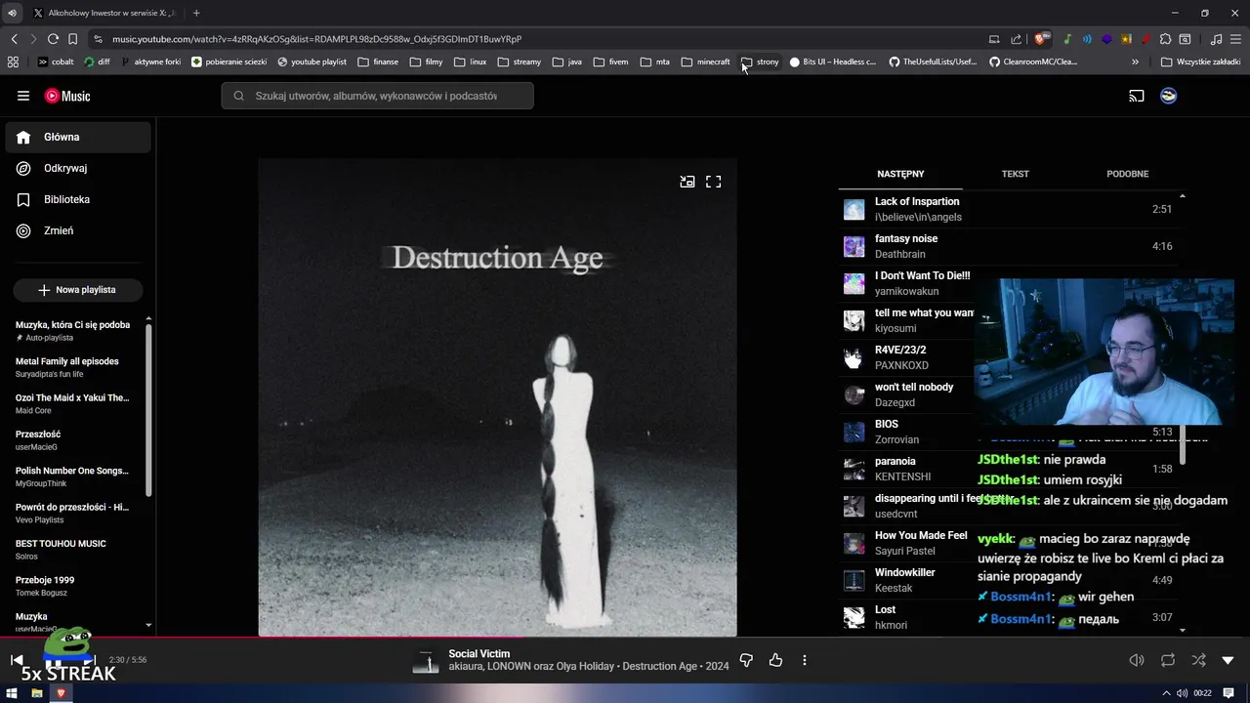The height and width of the screenshot is (703, 1250).
Task: Toggle shuffle in player bar
Action: [x=1199, y=661]
